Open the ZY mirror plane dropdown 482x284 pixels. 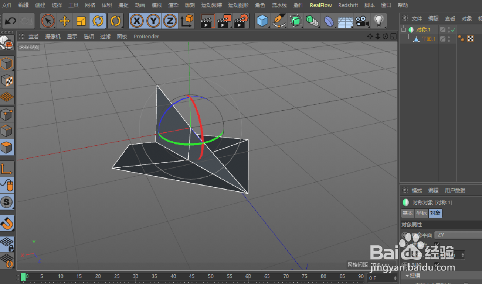458,235
